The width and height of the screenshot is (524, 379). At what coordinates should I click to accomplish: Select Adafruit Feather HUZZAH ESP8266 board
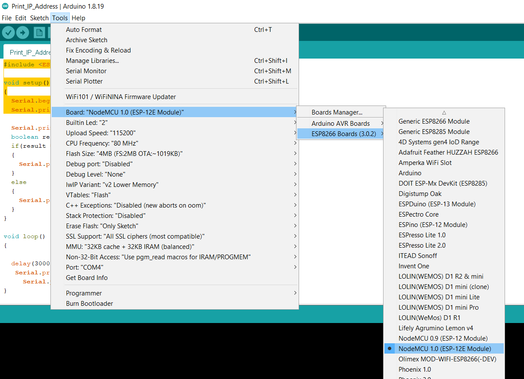click(444, 152)
